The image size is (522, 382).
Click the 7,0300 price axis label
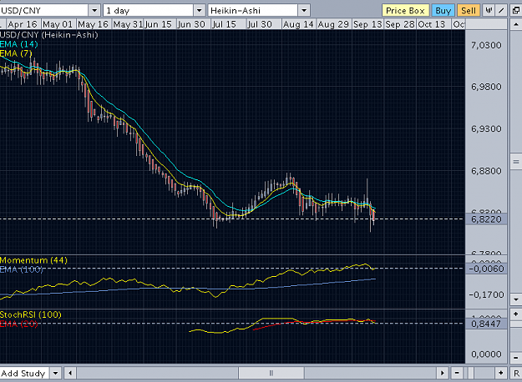click(x=486, y=45)
